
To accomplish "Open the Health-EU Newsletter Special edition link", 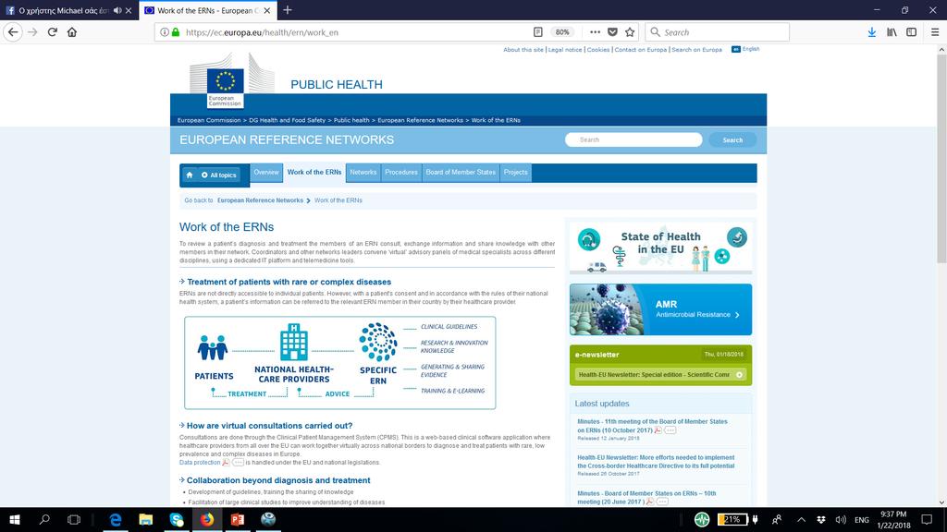I will coord(660,375).
